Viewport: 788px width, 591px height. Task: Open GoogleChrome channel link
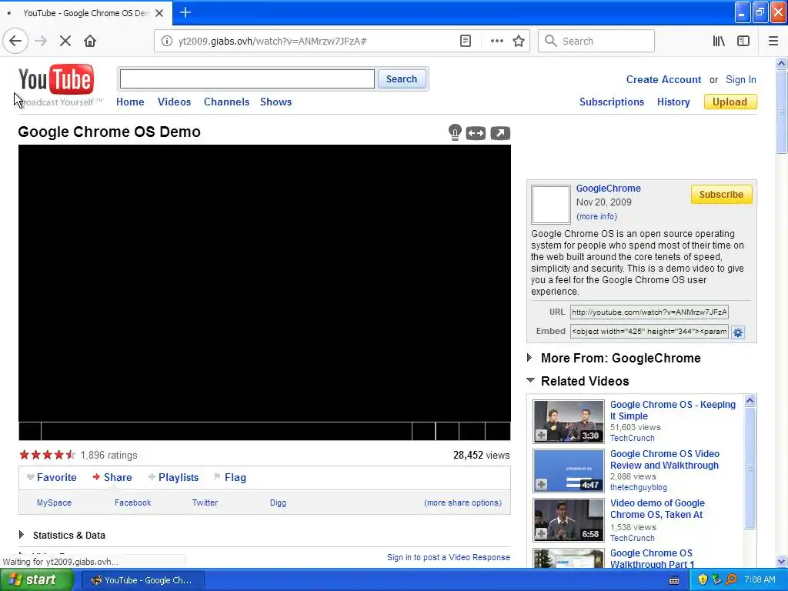tap(608, 189)
